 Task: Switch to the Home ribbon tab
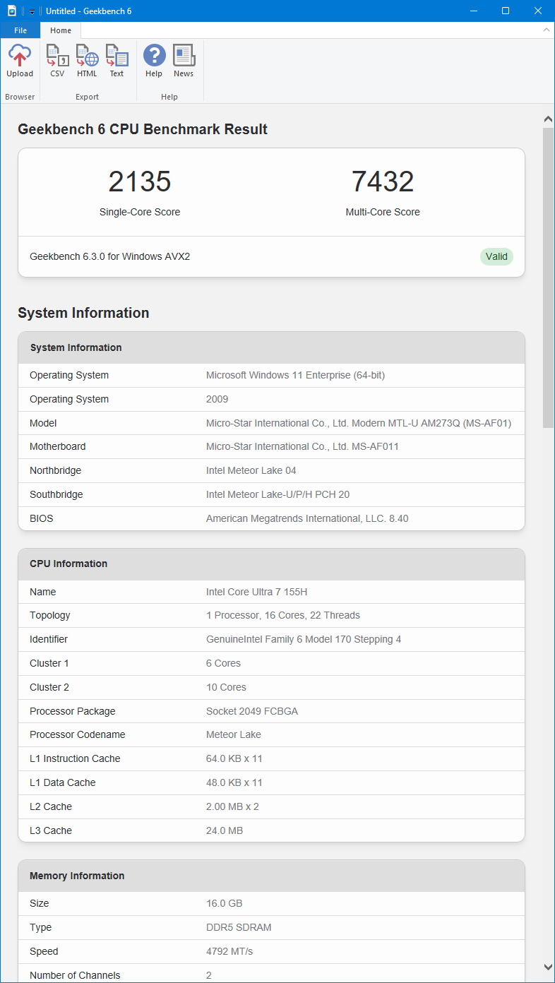coord(61,30)
